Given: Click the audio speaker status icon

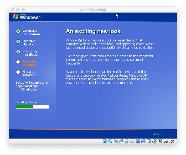Looking at the screenshot, I should coord(116,141).
